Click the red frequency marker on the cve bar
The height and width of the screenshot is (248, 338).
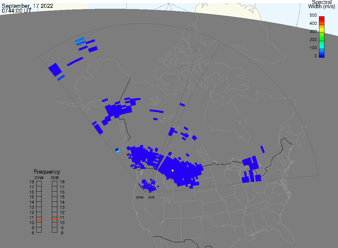55,219
